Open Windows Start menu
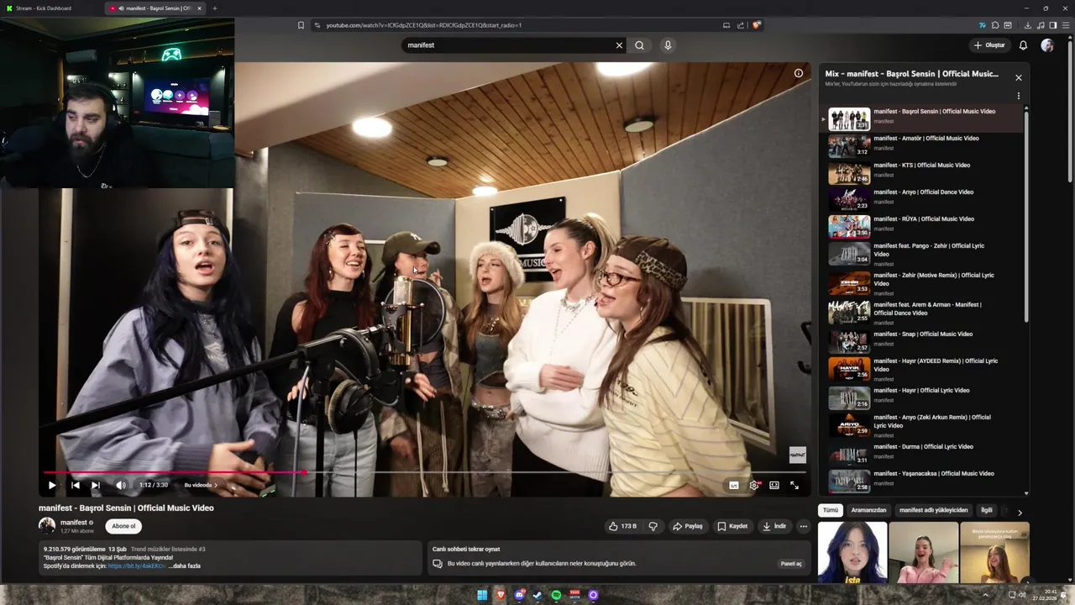This screenshot has width=1075, height=605. click(482, 595)
